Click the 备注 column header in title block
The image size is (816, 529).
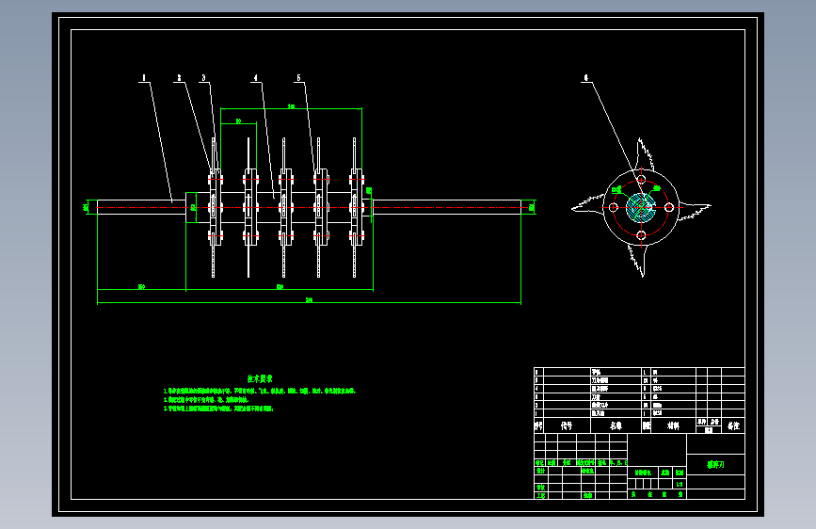733,425
